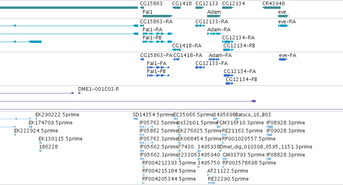The width and height of the screenshot is (343, 185).
Task: Select the CG1418-RA transcript
Action: (x=187, y=46)
